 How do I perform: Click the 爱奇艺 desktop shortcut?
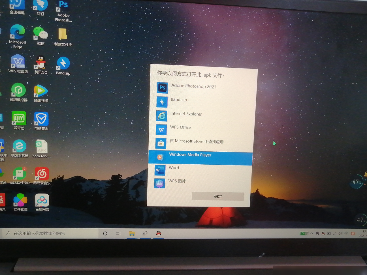[x=19, y=121]
